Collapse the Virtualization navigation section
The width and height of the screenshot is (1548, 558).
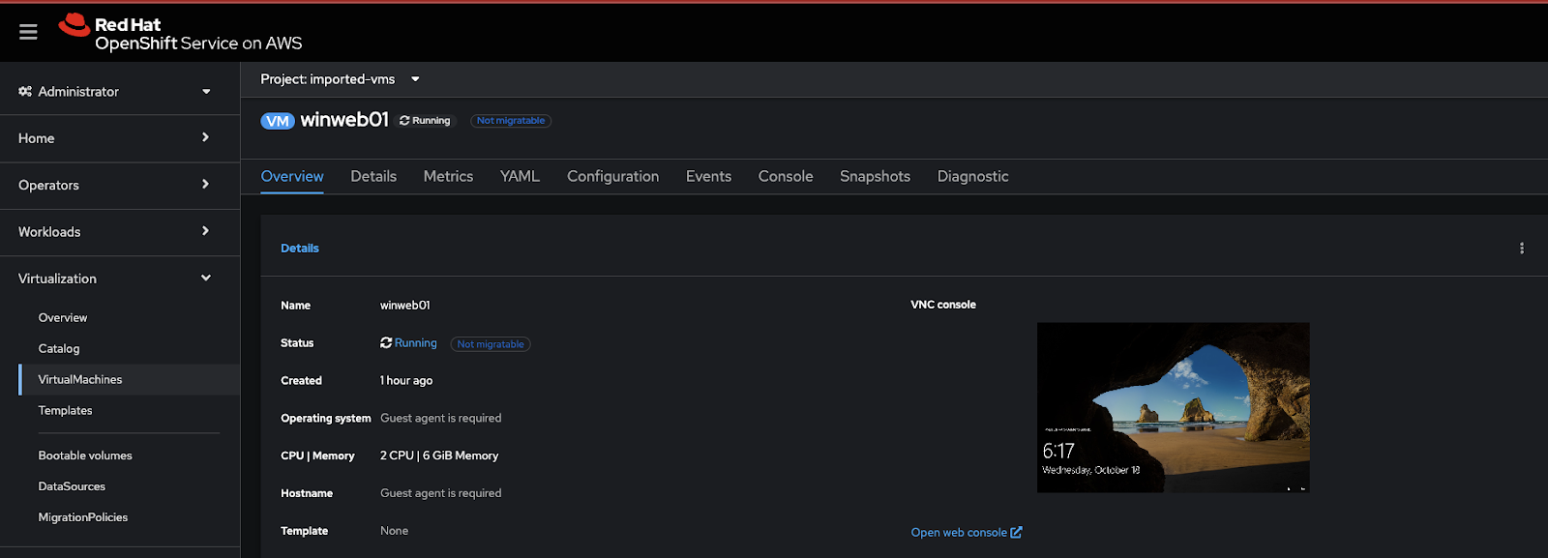coord(120,279)
